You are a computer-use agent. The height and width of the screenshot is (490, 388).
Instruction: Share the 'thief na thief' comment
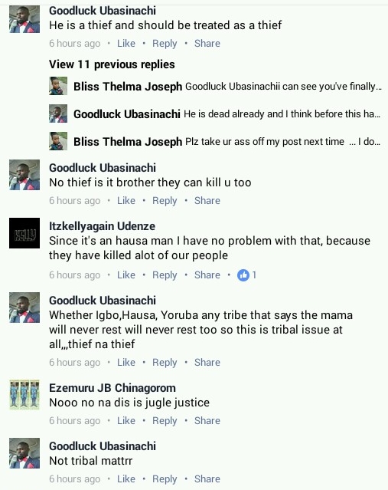[207, 363]
